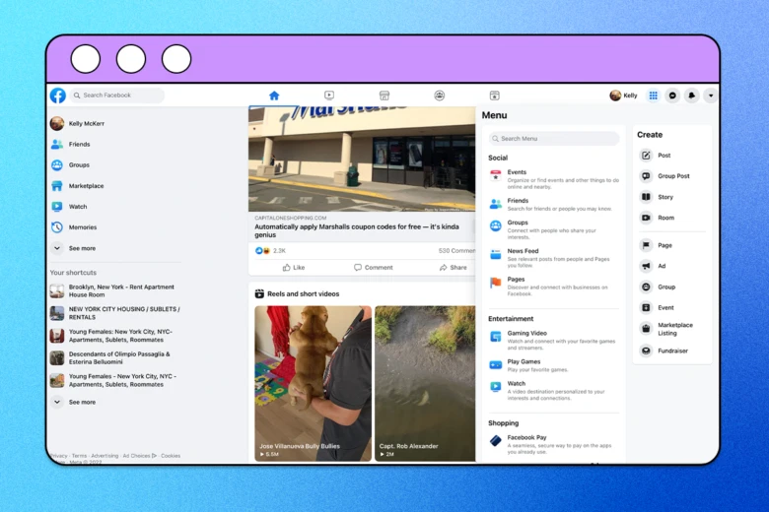769x512 pixels.
Task: Play Jose Villanueva Bully Bullies reel
Action: coord(313,384)
